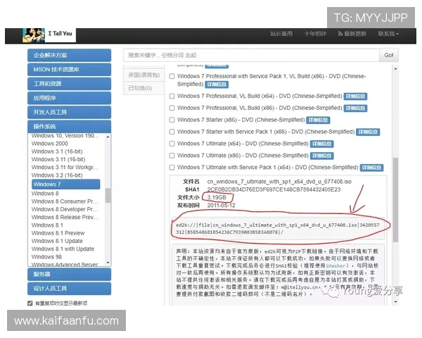Toggle 有重复项时仅显示最新项 checkbox

point(30,303)
